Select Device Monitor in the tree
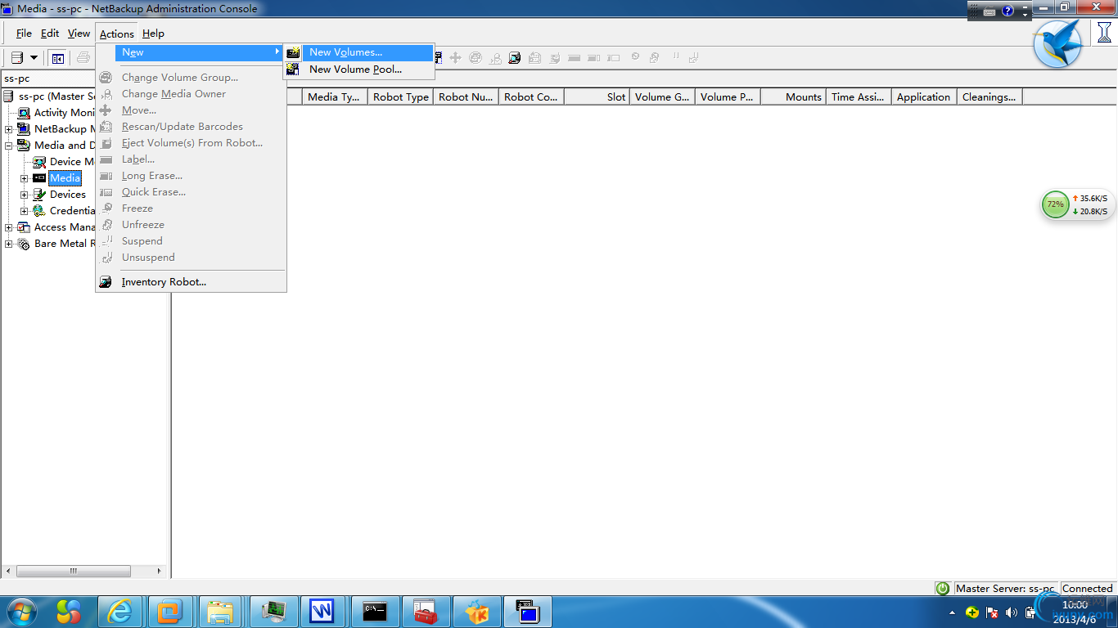Image resolution: width=1118 pixels, height=628 pixels. 71,162
